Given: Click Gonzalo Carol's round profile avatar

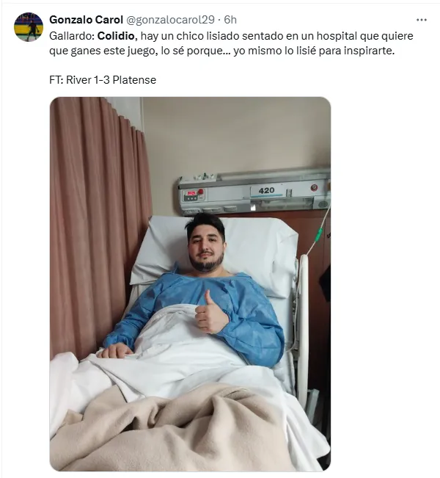Looking at the screenshot, I should point(29,27).
